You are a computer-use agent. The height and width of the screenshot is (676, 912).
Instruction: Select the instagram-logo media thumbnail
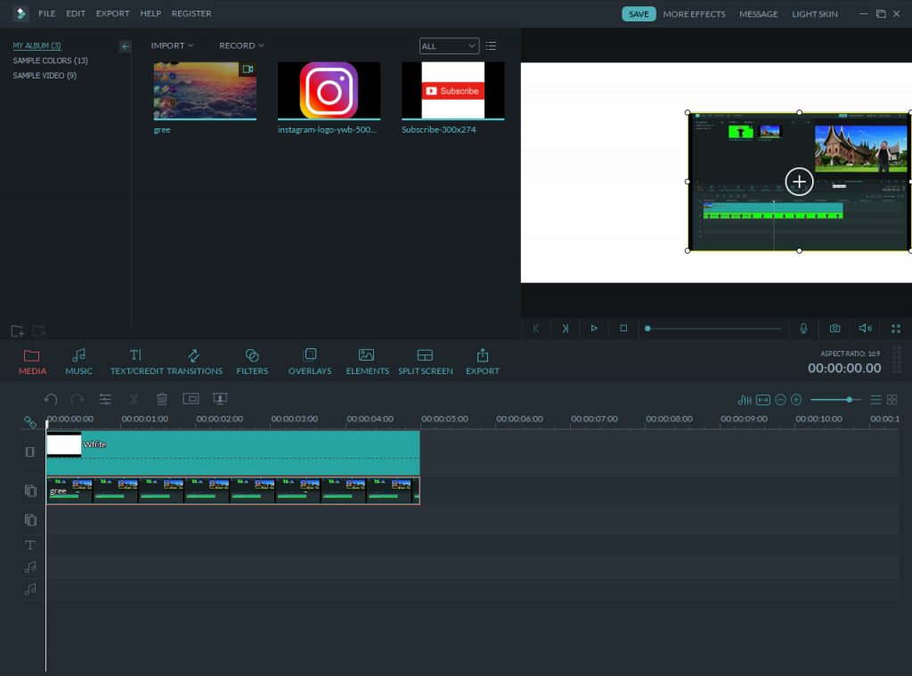pos(330,91)
